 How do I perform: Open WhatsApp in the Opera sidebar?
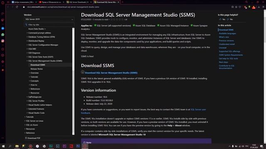[3, 35]
